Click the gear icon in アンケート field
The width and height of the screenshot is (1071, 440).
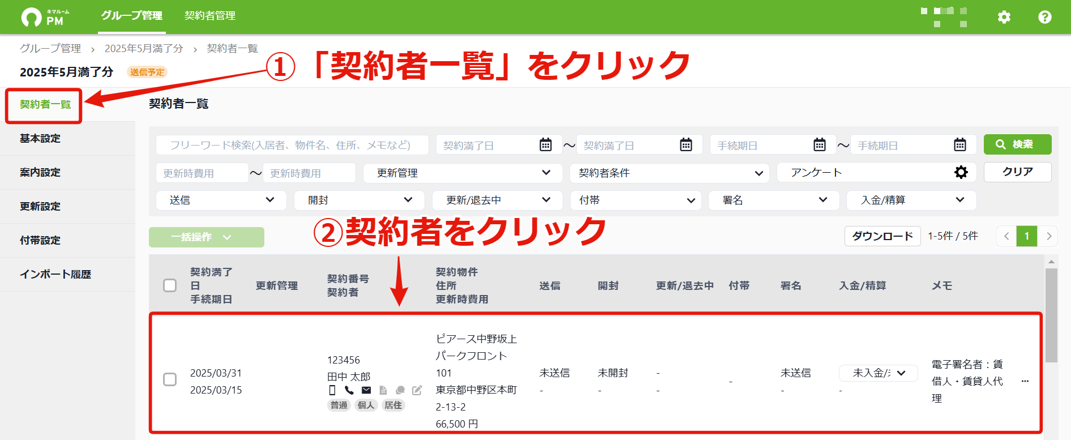(961, 172)
